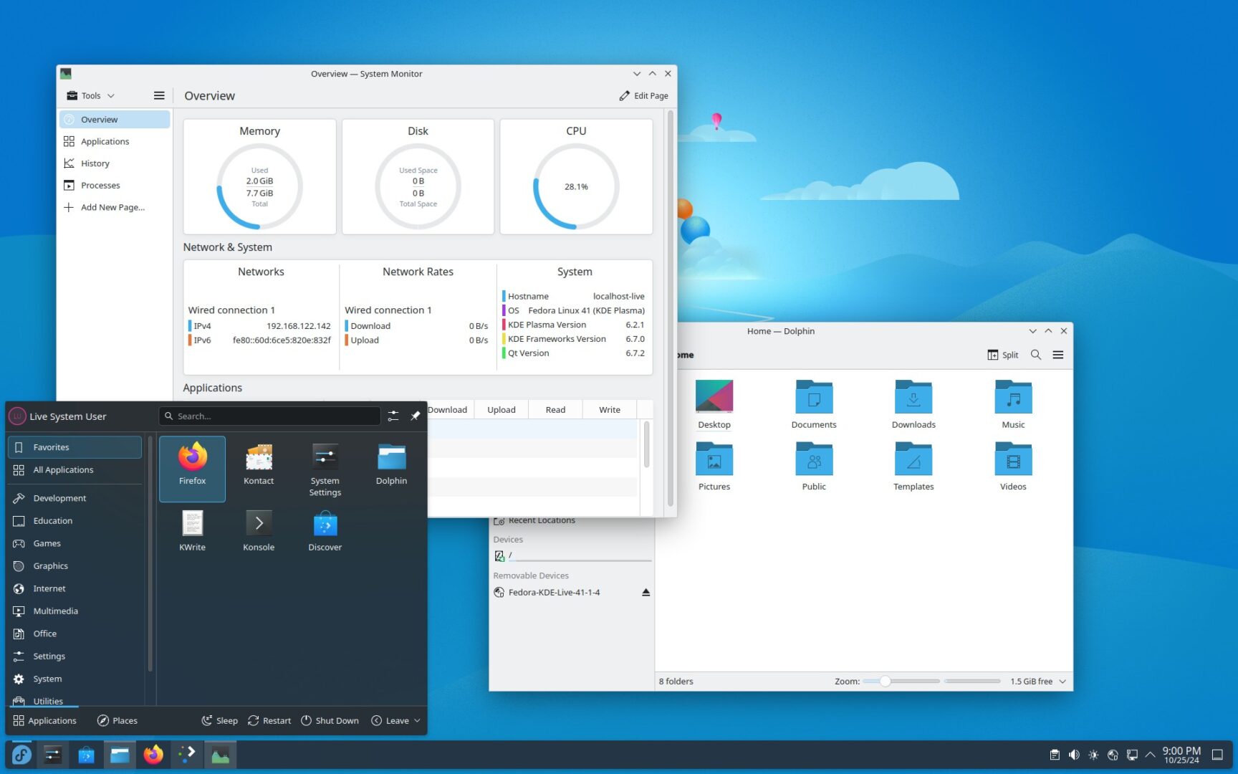The image size is (1238, 774).
Task: Click the launcher search field
Action: click(269, 416)
